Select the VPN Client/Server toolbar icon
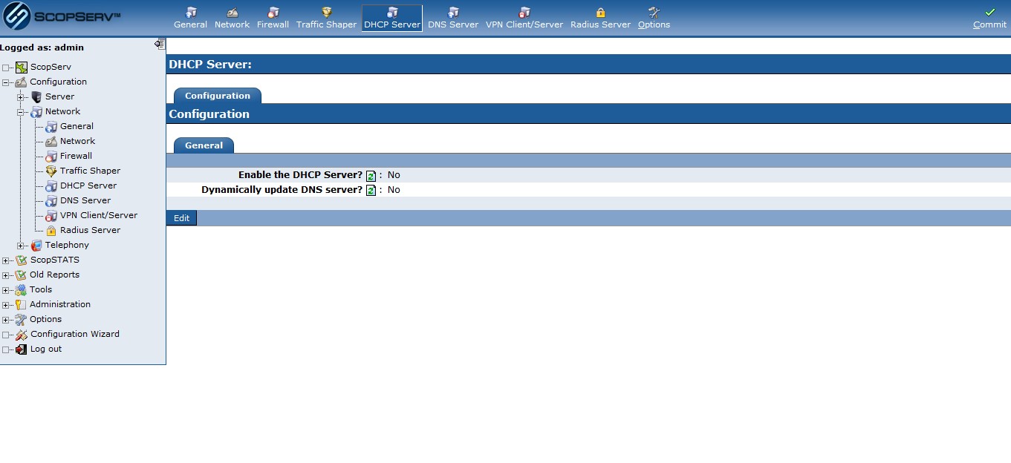The image size is (1011, 463). coord(524,13)
